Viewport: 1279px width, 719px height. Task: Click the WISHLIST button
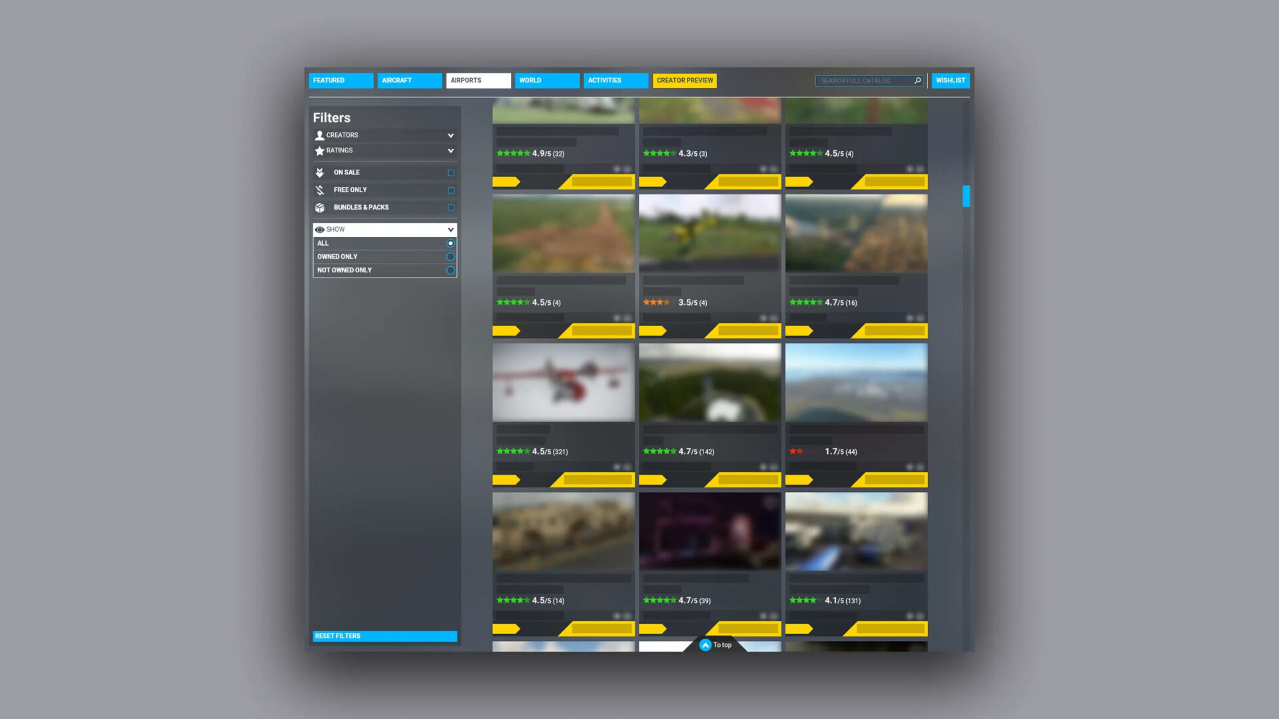pyautogui.click(x=949, y=80)
